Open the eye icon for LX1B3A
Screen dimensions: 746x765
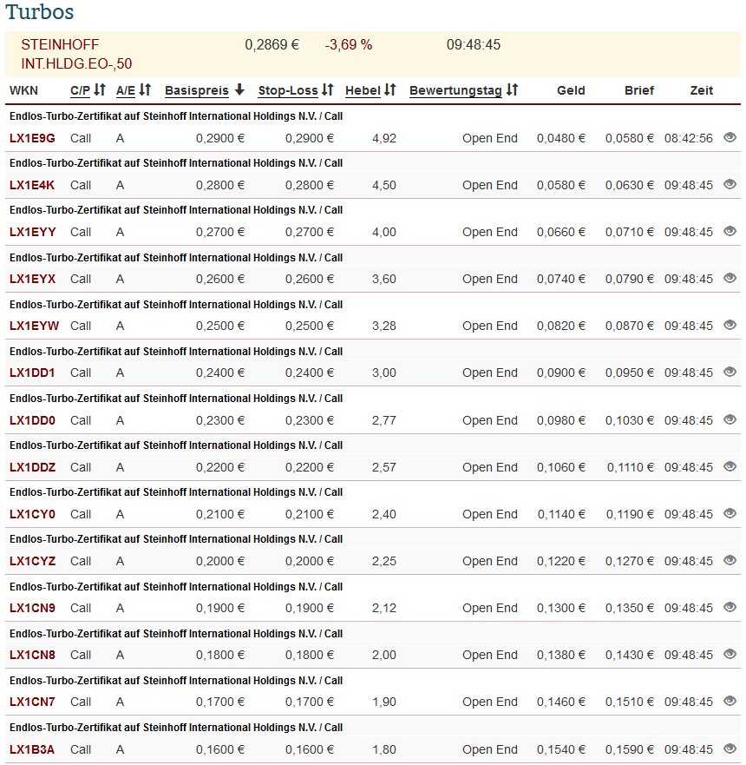(x=730, y=749)
